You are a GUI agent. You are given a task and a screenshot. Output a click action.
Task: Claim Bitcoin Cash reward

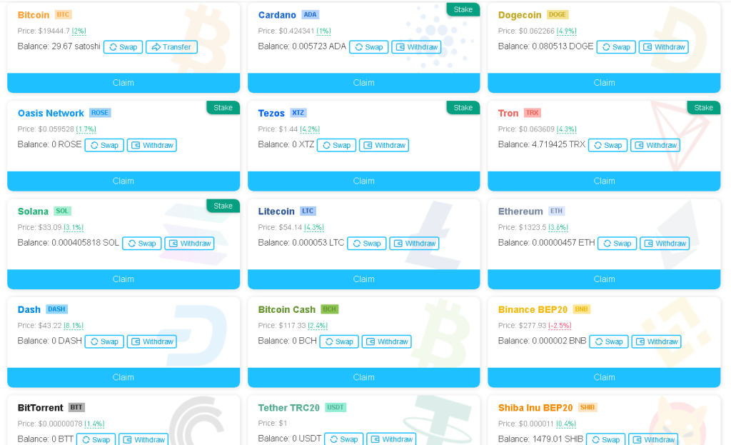coord(363,377)
